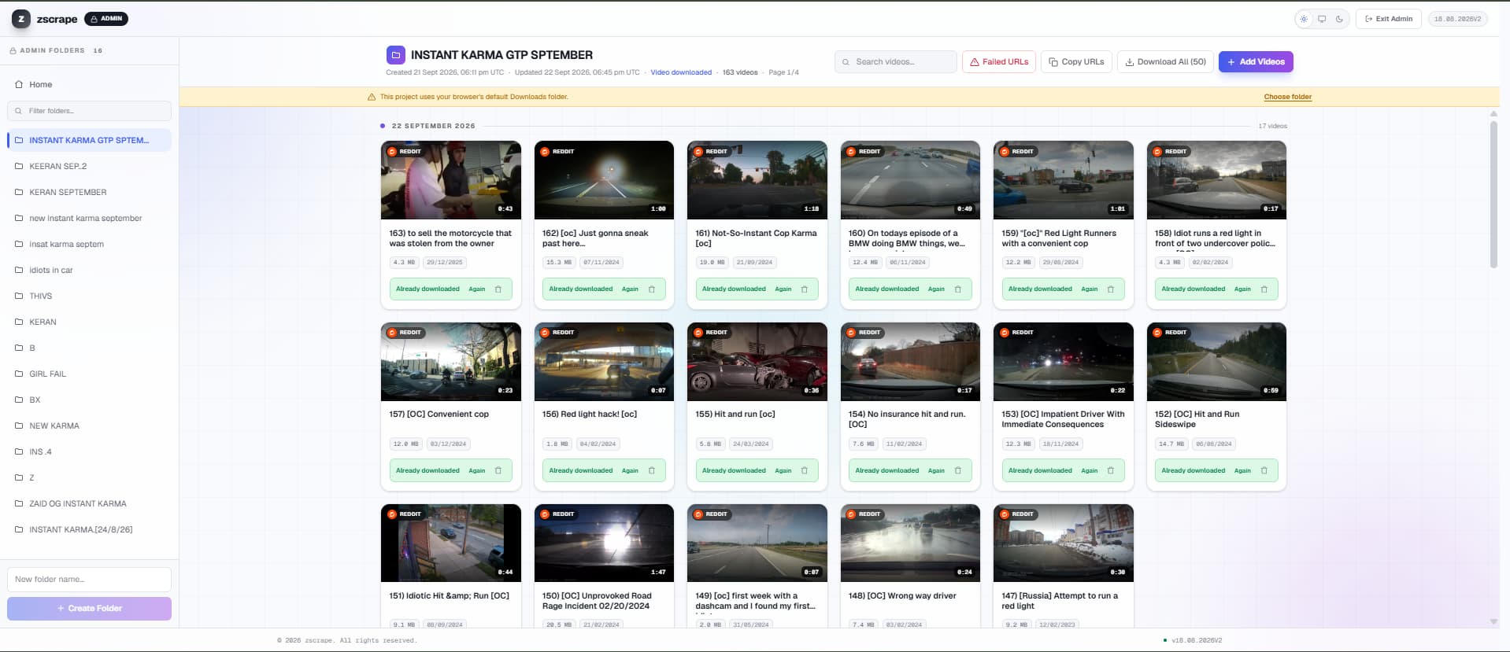The image size is (1510, 652).
Task: Click the Add Videos button
Action: [x=1256, y=62]
